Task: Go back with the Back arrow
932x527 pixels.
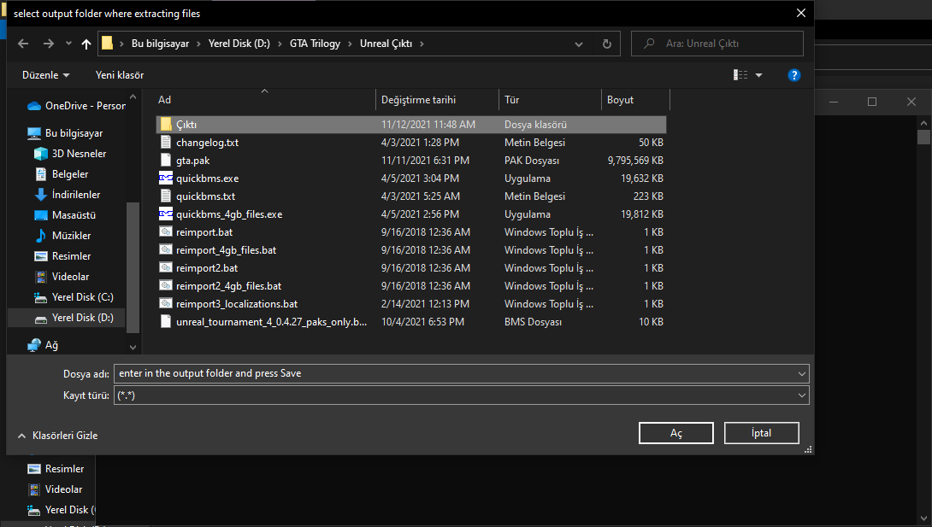Action: point(23,44)
